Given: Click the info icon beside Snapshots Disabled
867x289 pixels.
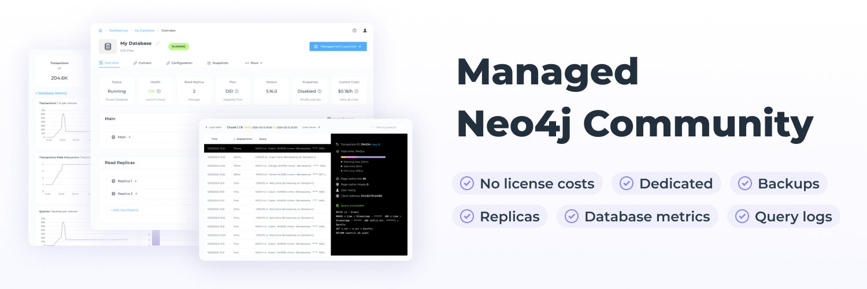Looking at the screenshot, I should click(x=320, y=91).
